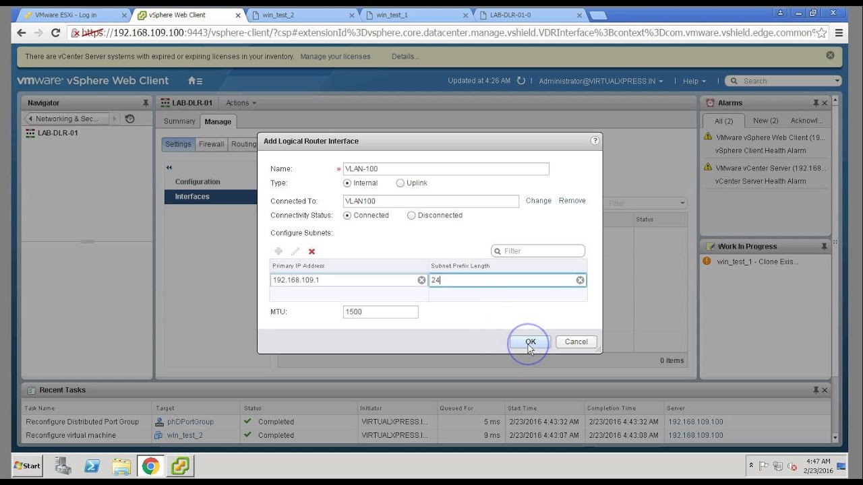Click Details link in license banner
The width and height of the screenshot is (863, 485).
pyautogui.click(x=405, y=57)
